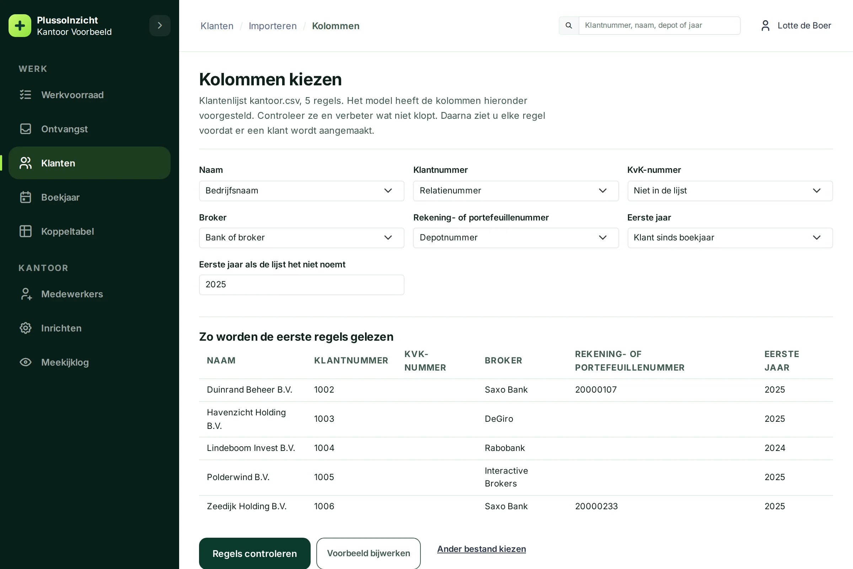Go to Werkvoorraad in the sidebar
The height and width of the screenshot is (569, 853).
point(90,95)
